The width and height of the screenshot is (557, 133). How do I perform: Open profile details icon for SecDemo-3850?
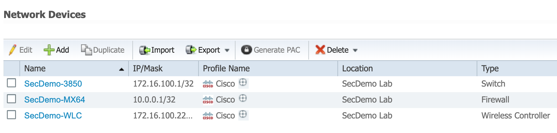243,83
